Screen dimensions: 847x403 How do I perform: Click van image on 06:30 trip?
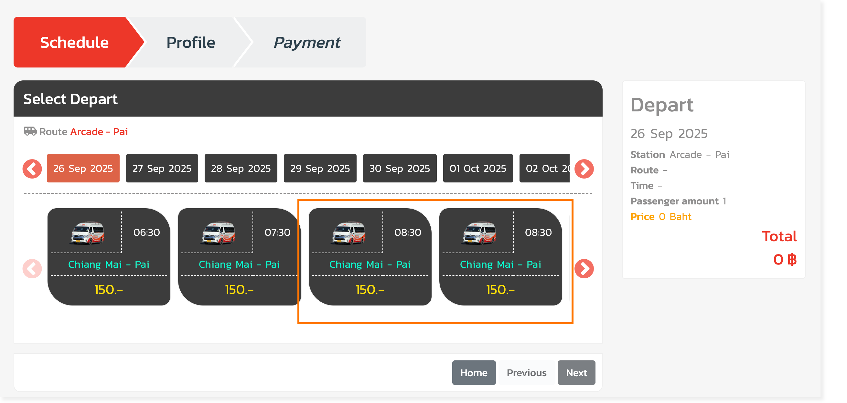pos(88,233)
